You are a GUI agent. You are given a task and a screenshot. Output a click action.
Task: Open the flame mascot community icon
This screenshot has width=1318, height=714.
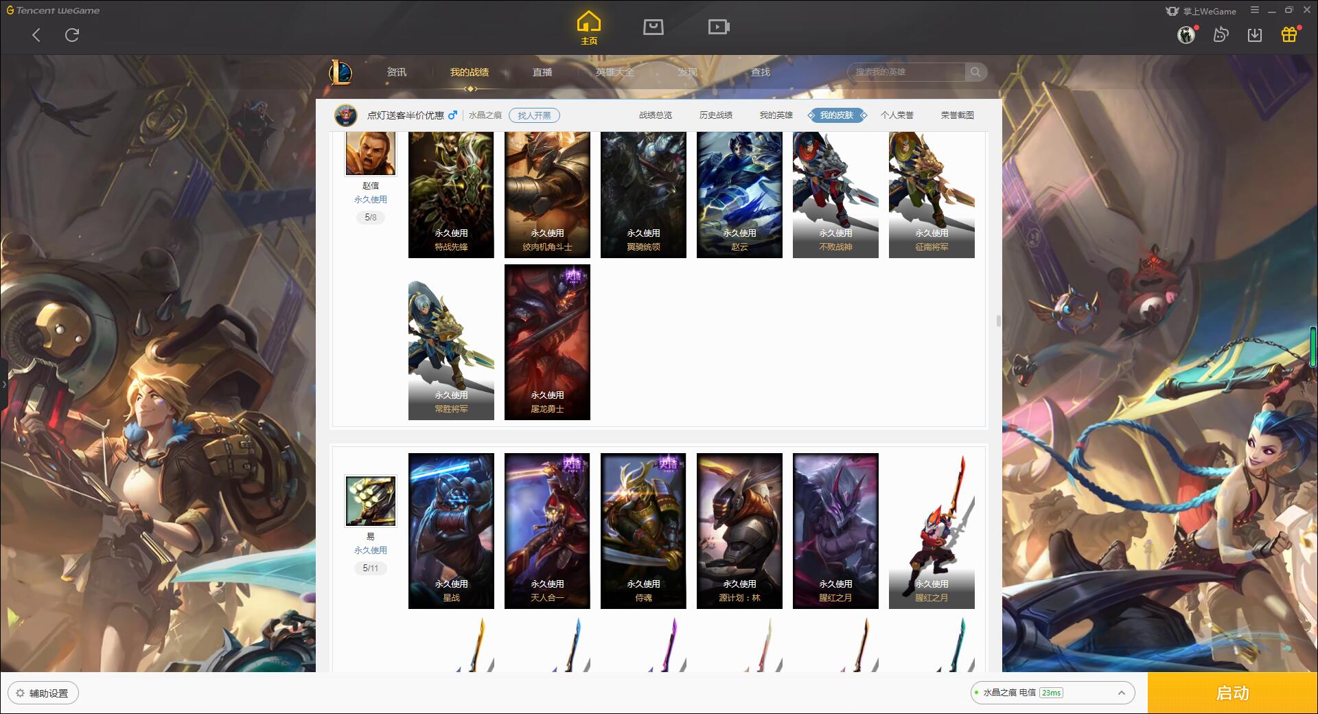pyautogui.click(x=1221, y=34)
